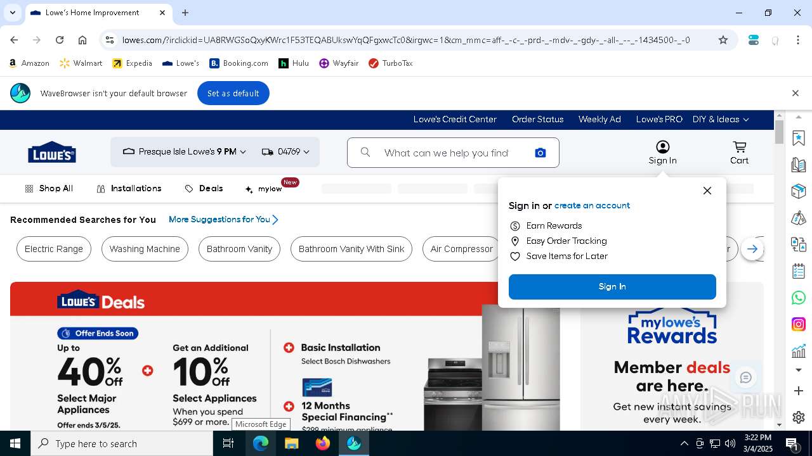
Task: Open visual search camera icon
Action: 540,153
